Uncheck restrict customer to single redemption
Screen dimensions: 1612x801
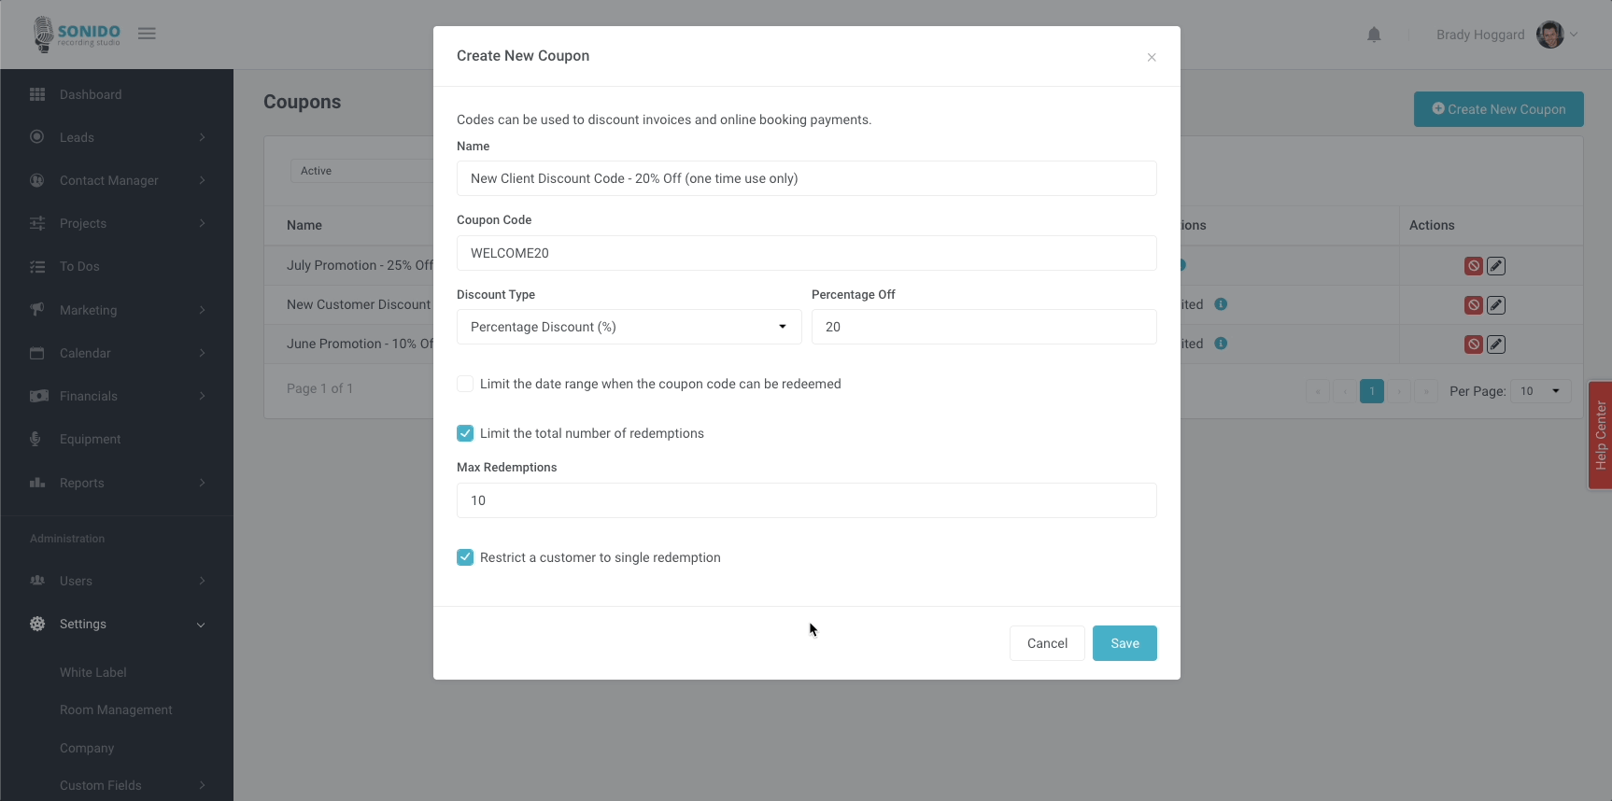click(x=465, y=557)
